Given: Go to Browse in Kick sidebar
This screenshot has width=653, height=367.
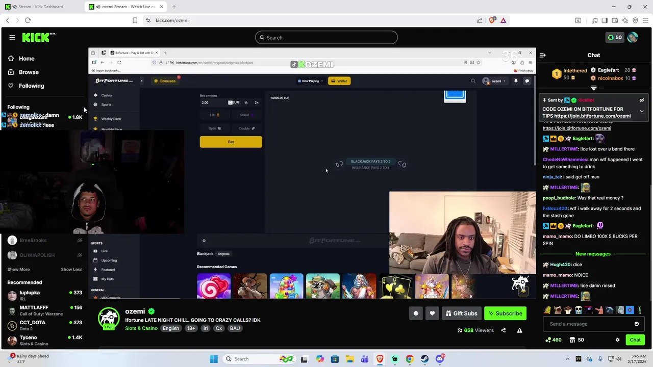Looking at the screenshot, I should [x=23, y=72].
